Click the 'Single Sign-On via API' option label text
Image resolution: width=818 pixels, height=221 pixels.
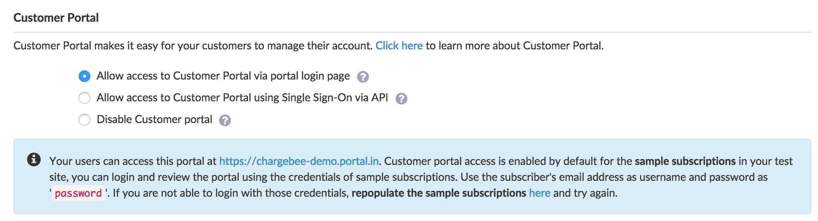(242, 98)
